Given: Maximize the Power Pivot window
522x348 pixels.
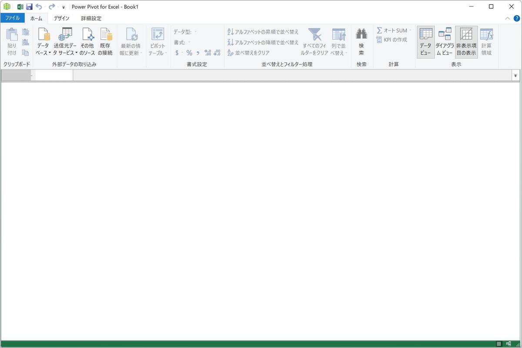Looking at the screenshot, I should (x=491, y=7).
